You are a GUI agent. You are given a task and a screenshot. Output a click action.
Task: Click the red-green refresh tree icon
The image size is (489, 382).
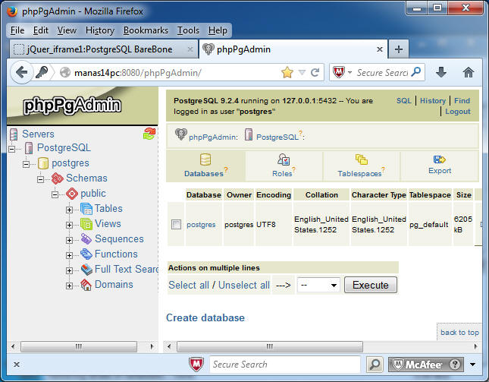[149, 134]
